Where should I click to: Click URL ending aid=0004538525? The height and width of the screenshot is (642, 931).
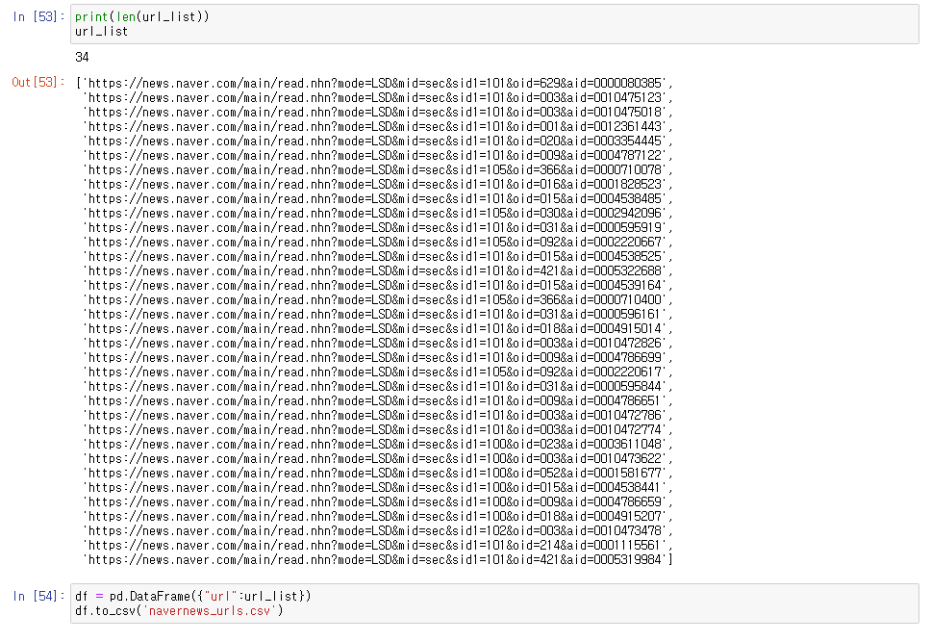[375, 257]
